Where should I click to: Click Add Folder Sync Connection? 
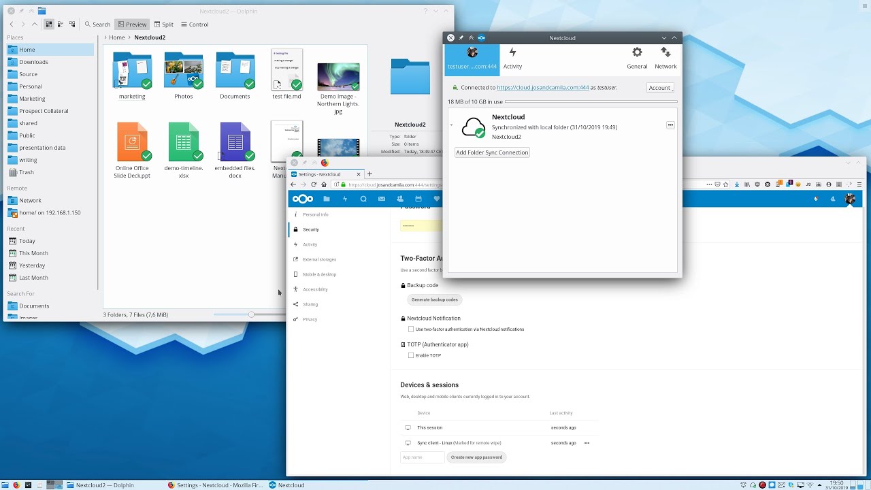pos(492,152)
